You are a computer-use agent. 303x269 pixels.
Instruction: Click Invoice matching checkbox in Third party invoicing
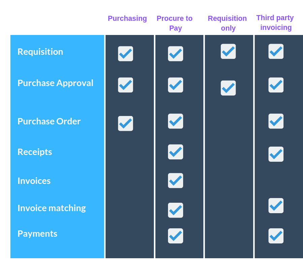pos(276,205)
